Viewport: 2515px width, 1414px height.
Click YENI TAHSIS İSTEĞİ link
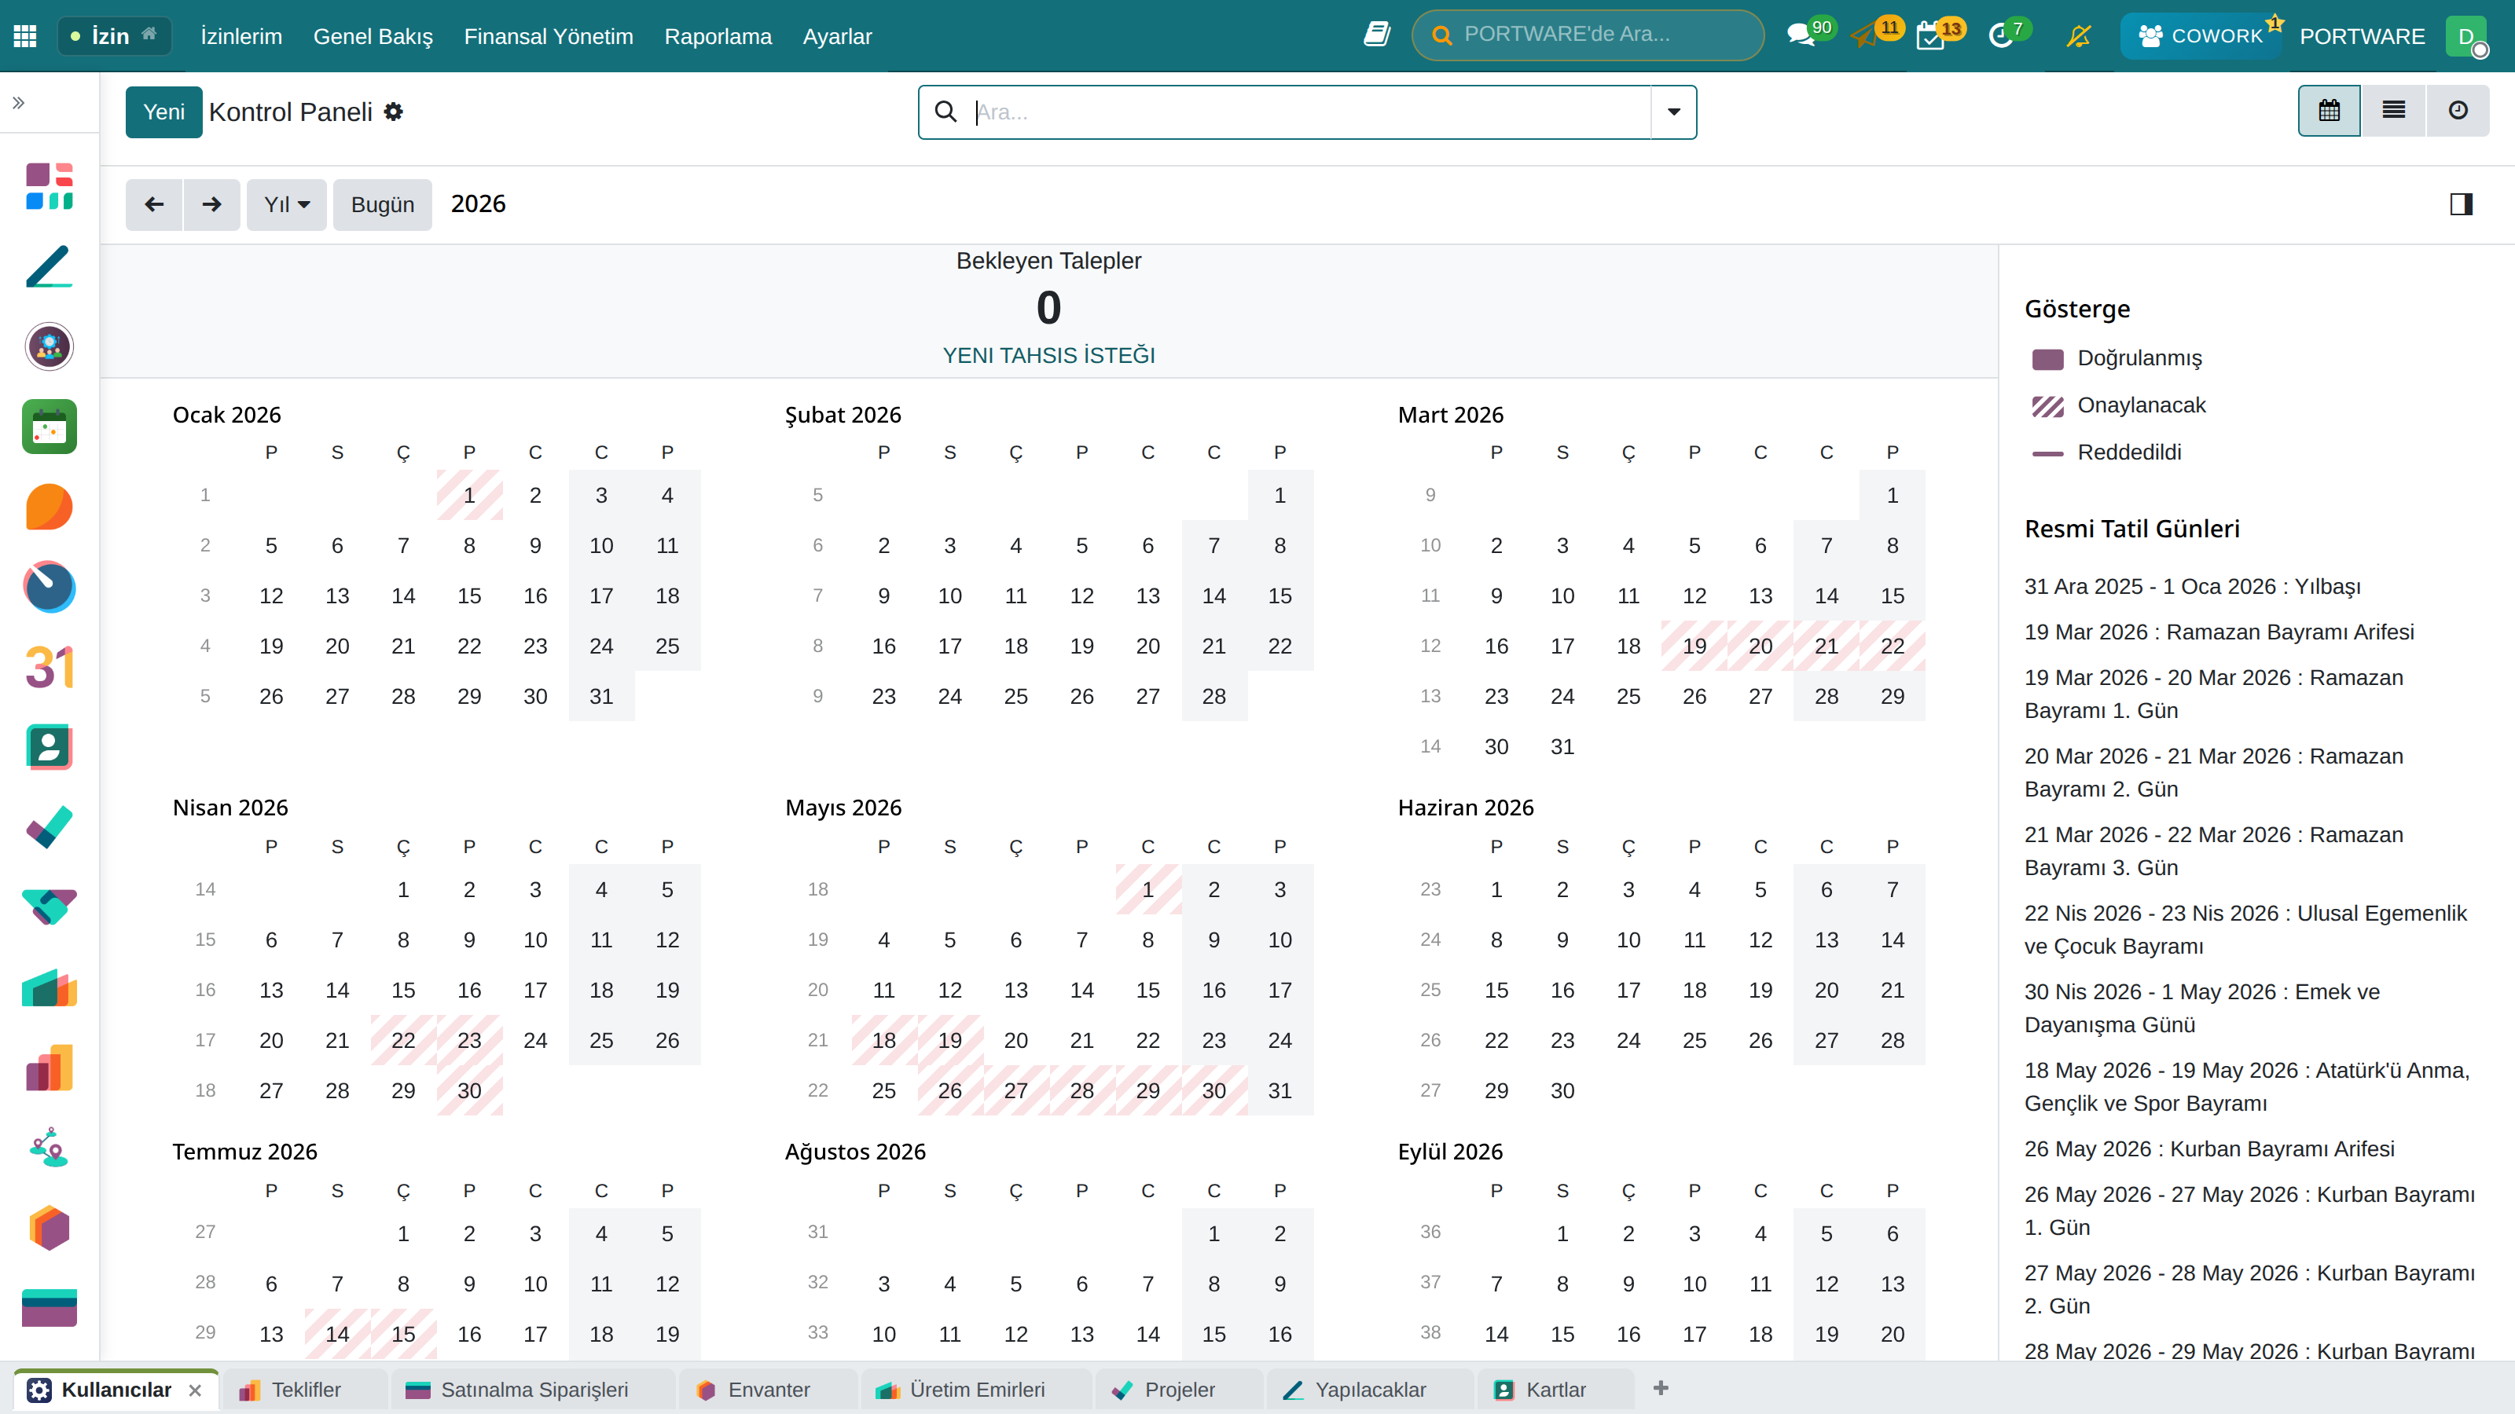[x=1048, y=355]
